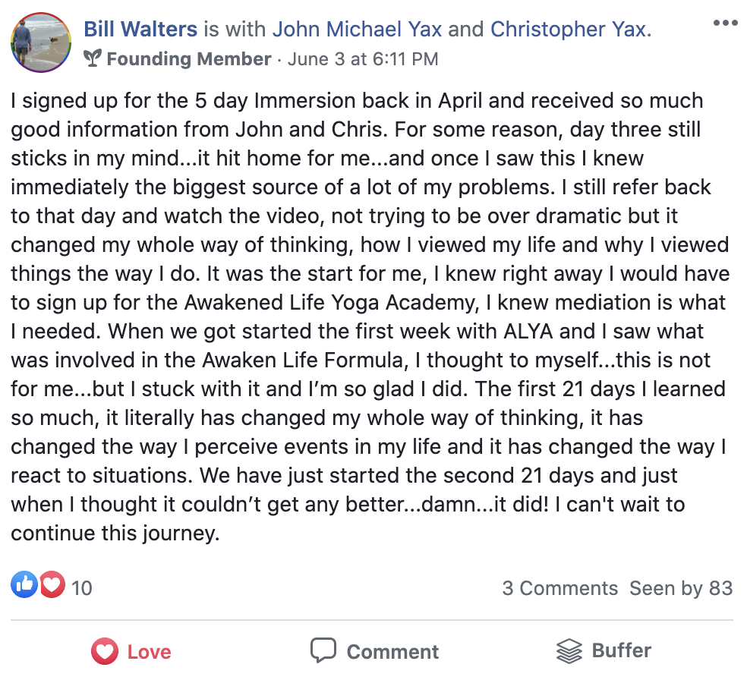Click the Founding Member label
Viewport: 747px width, 680px height.
[189, 59]
